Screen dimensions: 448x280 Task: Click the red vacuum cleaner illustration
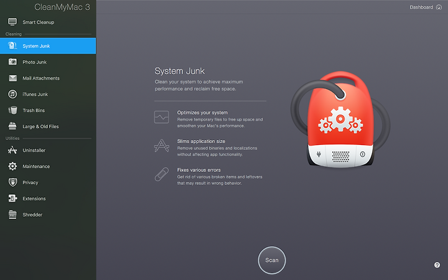point(340,119)
